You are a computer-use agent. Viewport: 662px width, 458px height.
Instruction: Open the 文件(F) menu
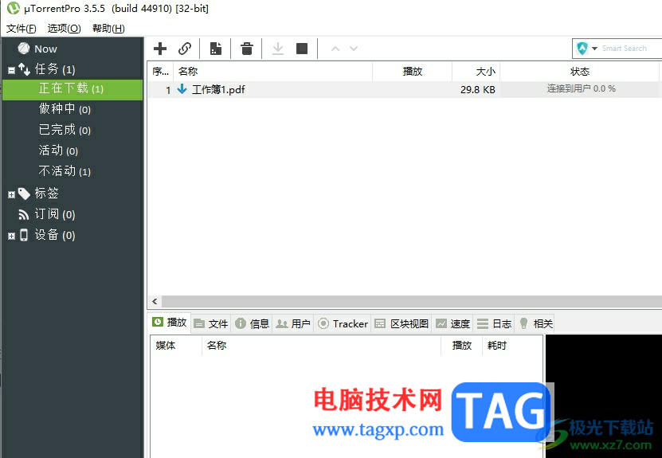[x=21, y=29]
